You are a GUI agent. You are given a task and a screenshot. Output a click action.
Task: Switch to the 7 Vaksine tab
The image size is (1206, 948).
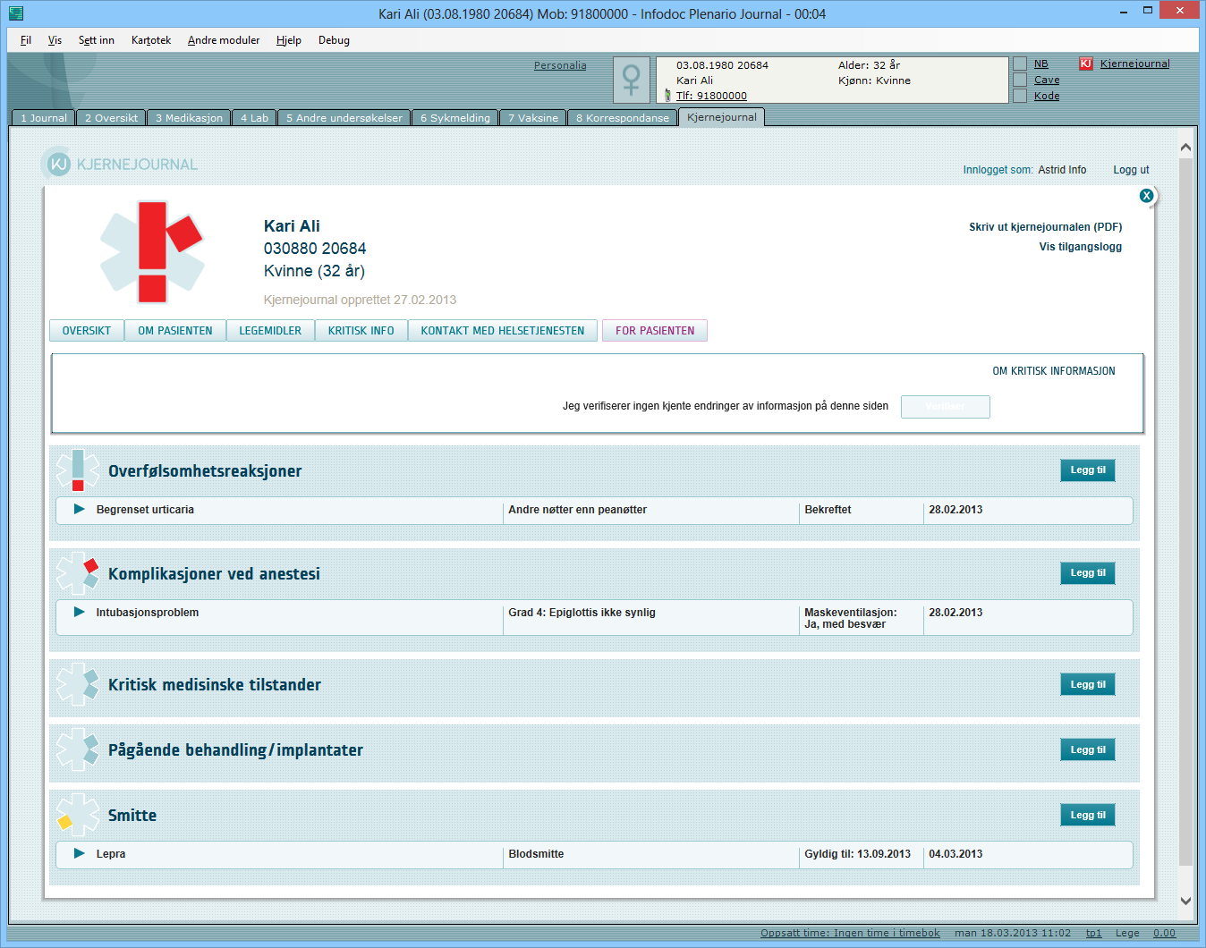tap(533, 118)
